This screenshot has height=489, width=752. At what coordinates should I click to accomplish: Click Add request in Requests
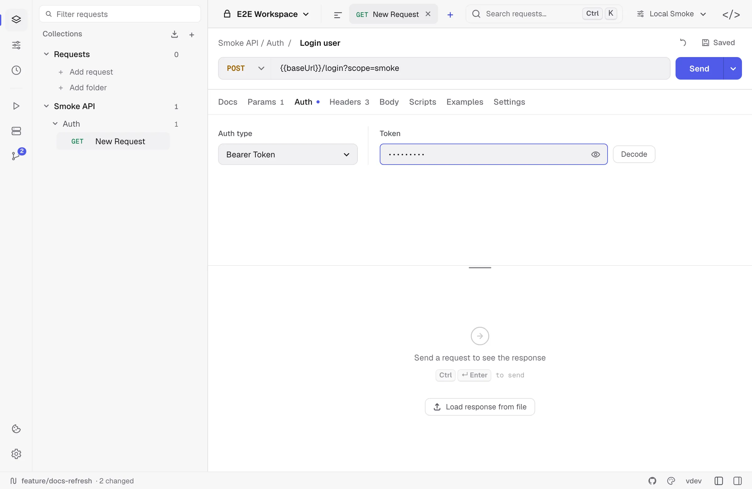86,72
